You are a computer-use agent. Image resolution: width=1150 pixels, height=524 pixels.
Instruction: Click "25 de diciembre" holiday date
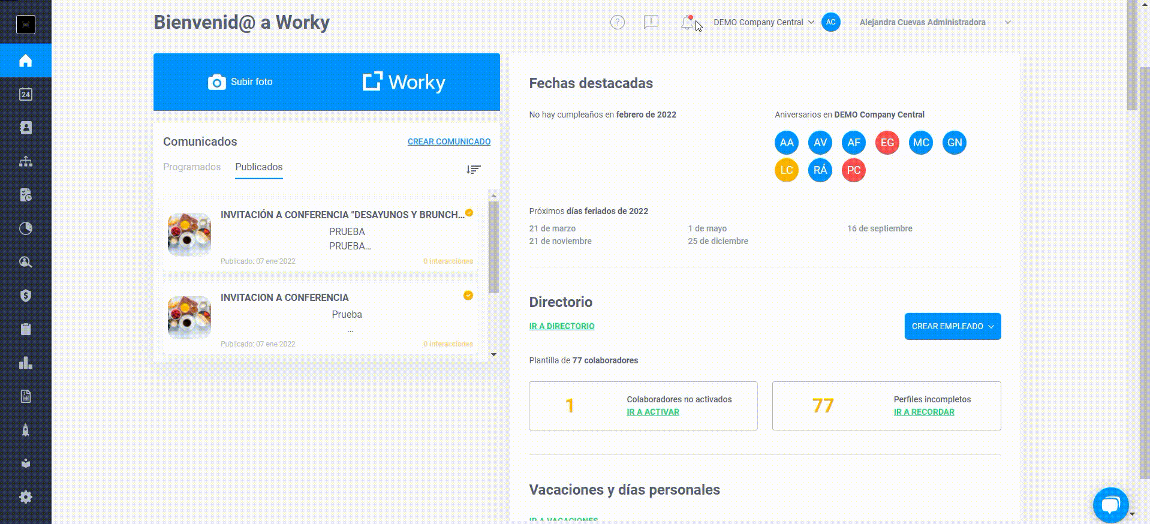(x=718, y=241)
